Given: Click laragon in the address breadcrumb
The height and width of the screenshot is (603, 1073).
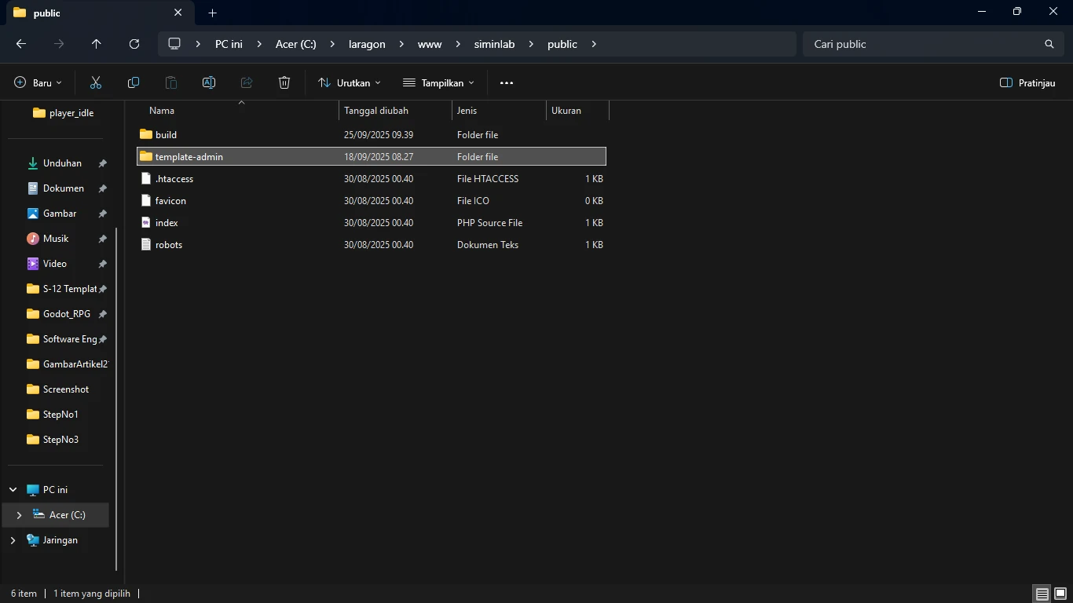Looking at the screenshot, I should tap(367, 44).
